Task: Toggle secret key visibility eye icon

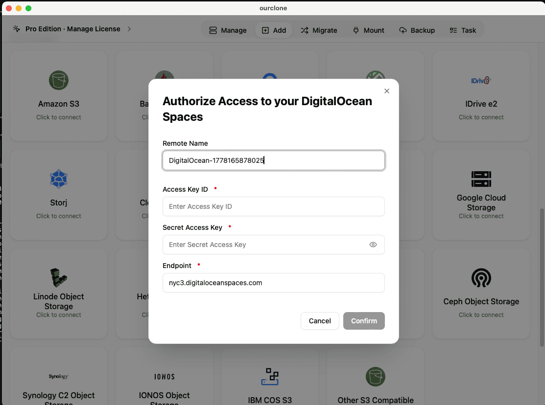Action: (x=373, y=245)
